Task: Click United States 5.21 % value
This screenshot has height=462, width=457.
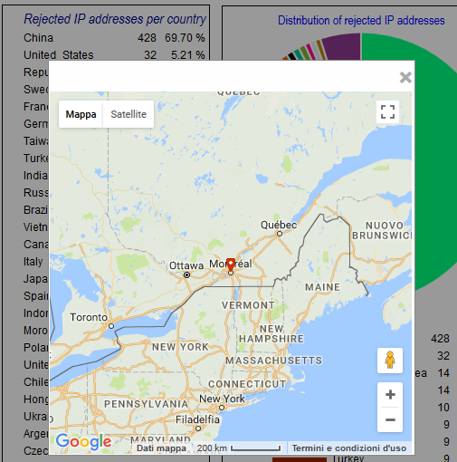Action: click(188, 55)
